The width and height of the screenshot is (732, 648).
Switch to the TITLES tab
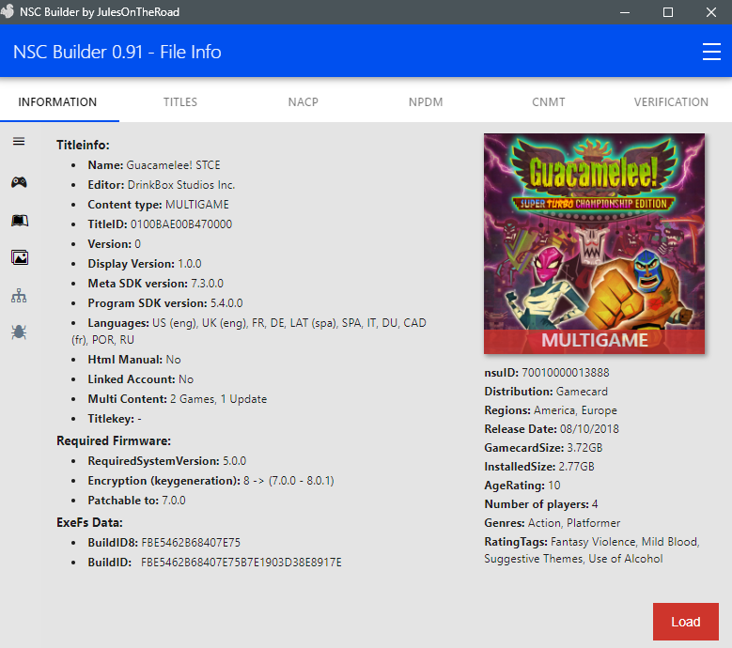pos(180,101)
